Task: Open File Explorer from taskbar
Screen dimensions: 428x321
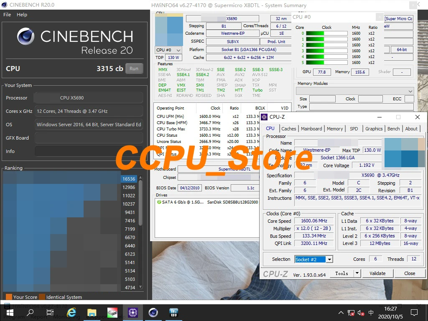Action: (92, 313)
